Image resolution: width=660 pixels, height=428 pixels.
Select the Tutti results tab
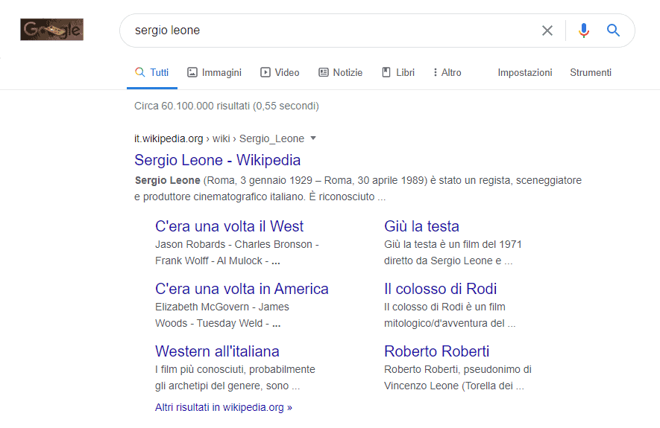(x=152, y=73)
